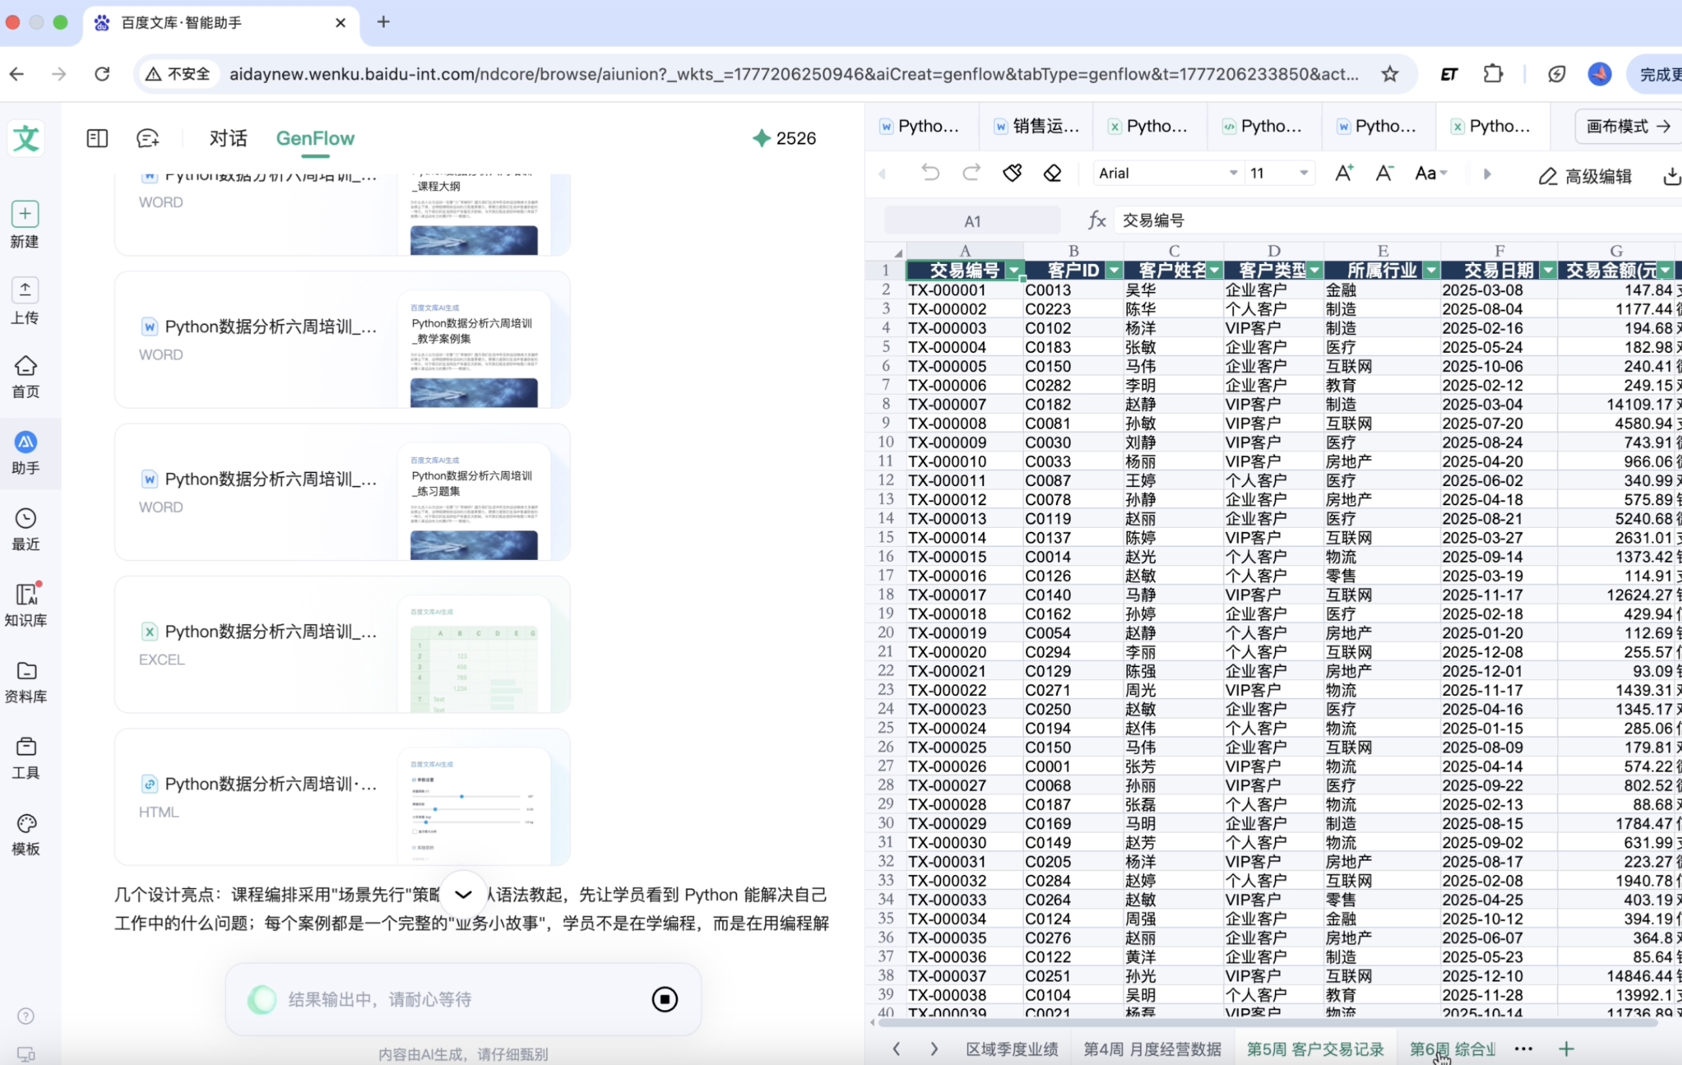Switch to the 对话 tab
This screenshot has width=1682, height=1065.
[x=227, y=139]
